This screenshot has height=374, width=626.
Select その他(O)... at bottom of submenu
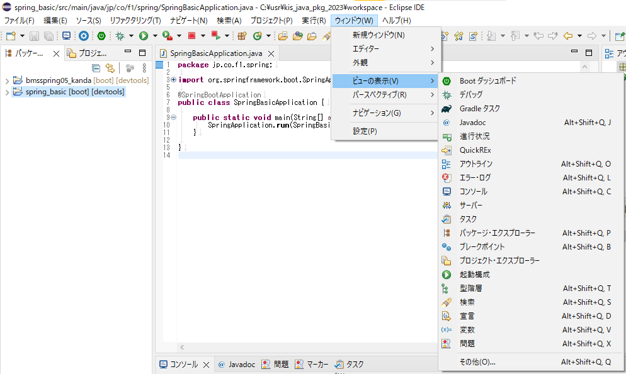click(x=477, y=362)
